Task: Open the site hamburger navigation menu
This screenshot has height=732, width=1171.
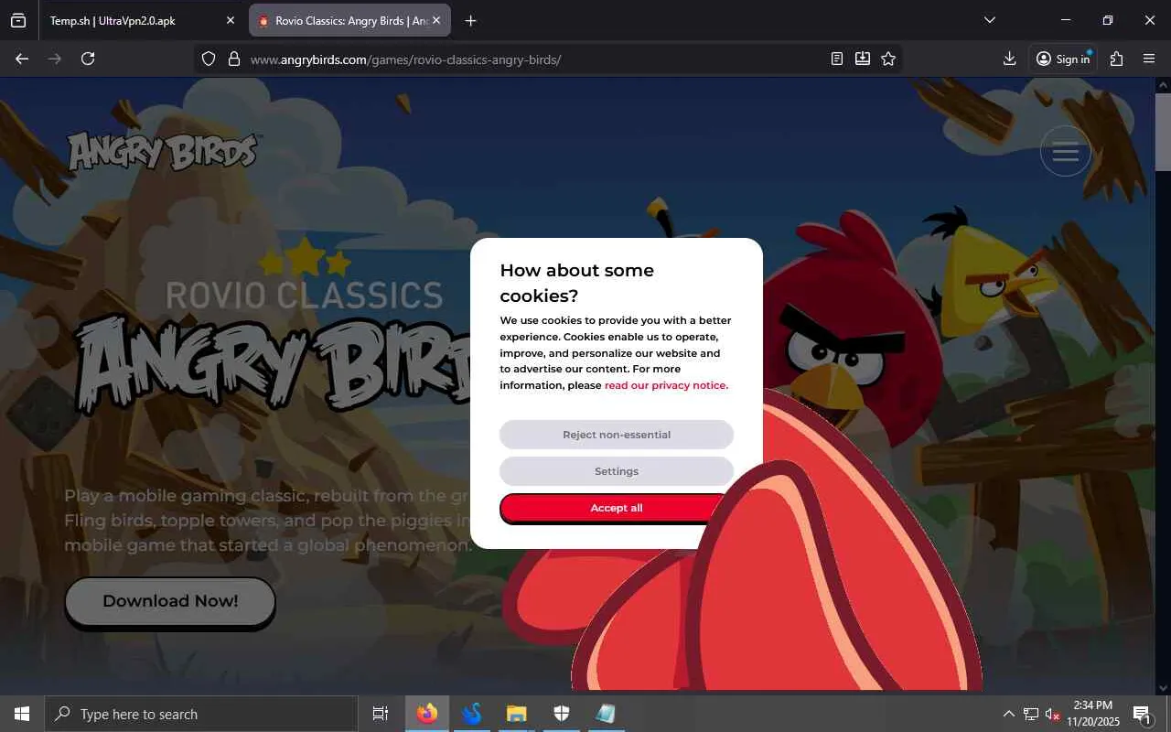Action: 1066,152
